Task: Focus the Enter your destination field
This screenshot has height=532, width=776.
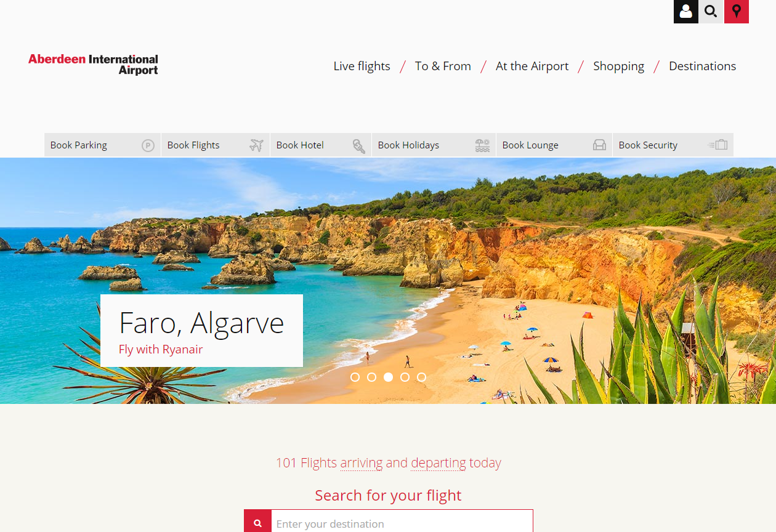Action: tap(402, 523)
